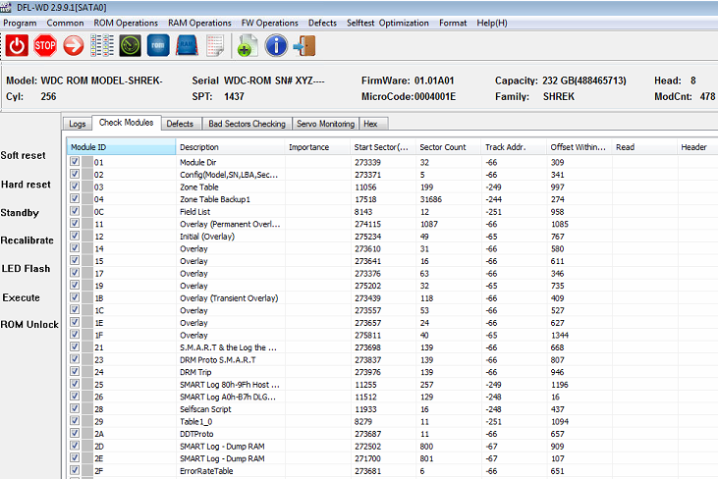Screen dimensions: 718x479
Task: Open the Selftest Optimization menu
Action: 388,23
